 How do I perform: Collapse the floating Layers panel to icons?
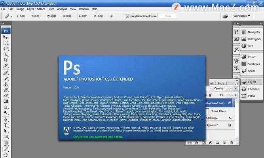pyautogui.click(x=237, y=81)
